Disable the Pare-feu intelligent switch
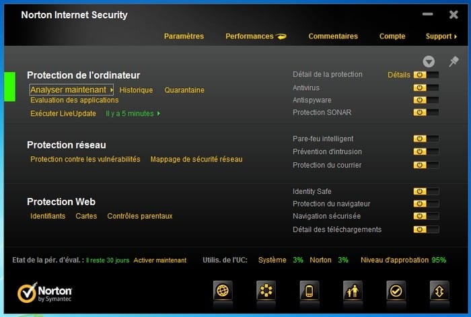Screen dimensions: 471x317 pyautogui.click(x=426, y=139)
